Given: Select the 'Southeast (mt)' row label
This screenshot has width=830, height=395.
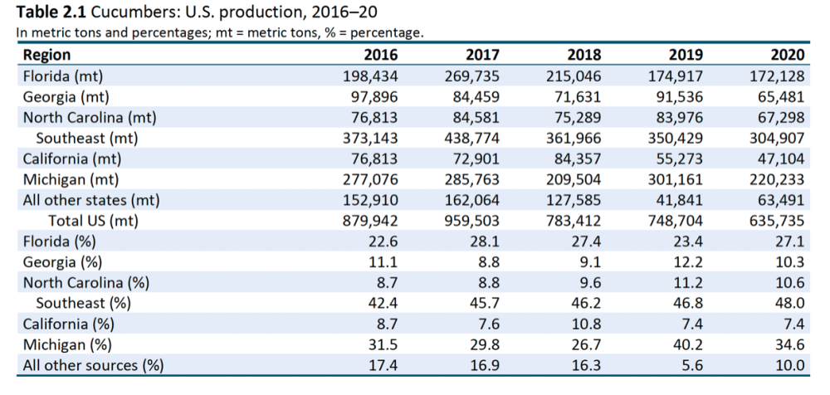Looking at the screenshot, I should tap(87, 139).
